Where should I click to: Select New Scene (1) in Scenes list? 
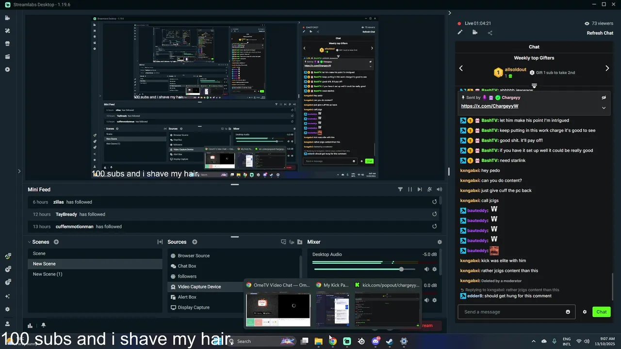95,274
